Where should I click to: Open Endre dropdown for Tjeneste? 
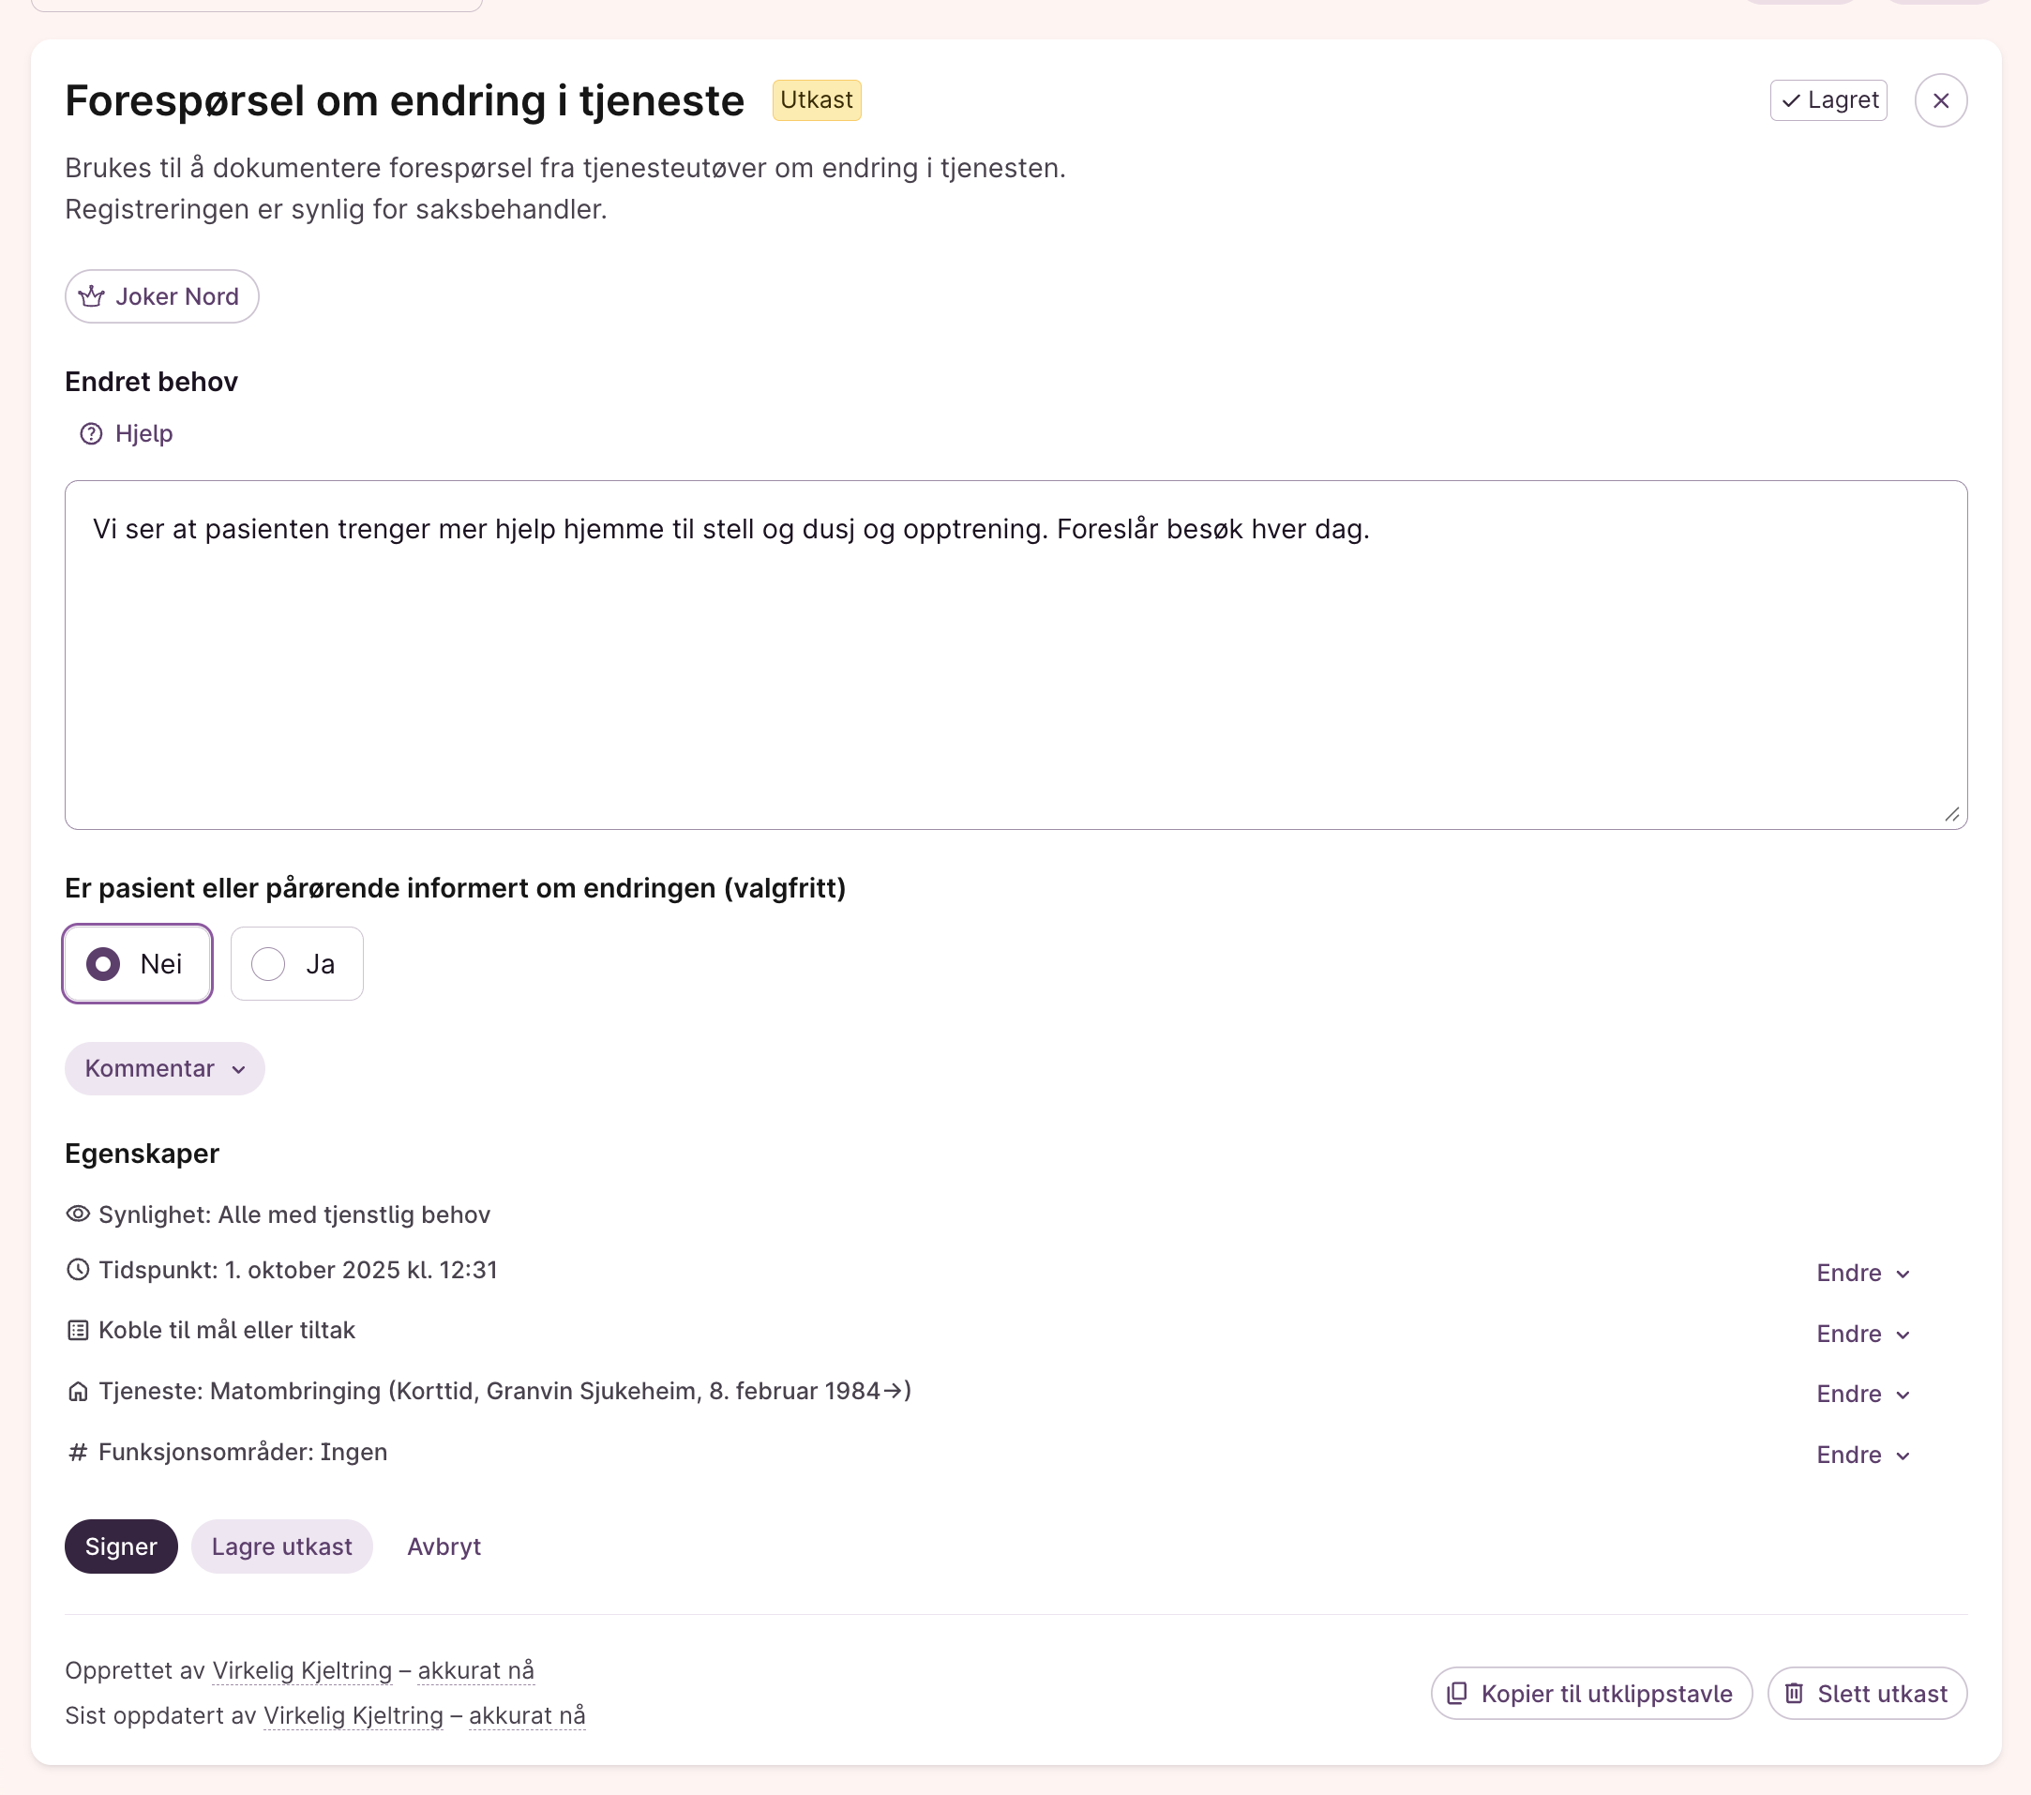tap(1862, 1394)
